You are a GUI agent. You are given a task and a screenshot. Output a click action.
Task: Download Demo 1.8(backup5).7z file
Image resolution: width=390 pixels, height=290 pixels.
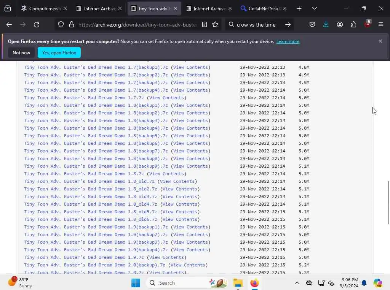(96, 136)
